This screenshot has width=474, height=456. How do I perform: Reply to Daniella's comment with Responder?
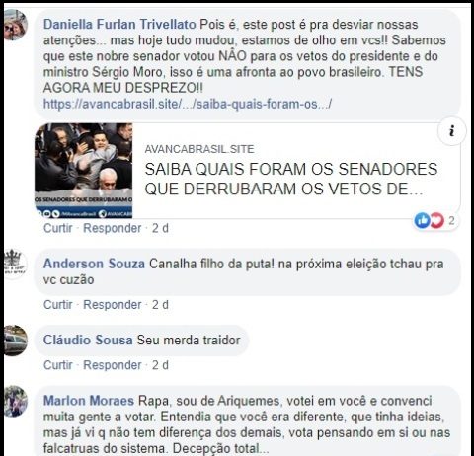[113, 228]
